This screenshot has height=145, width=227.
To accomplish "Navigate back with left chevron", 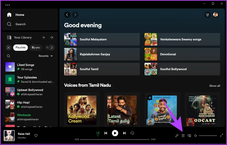I will tap(67, 15).
